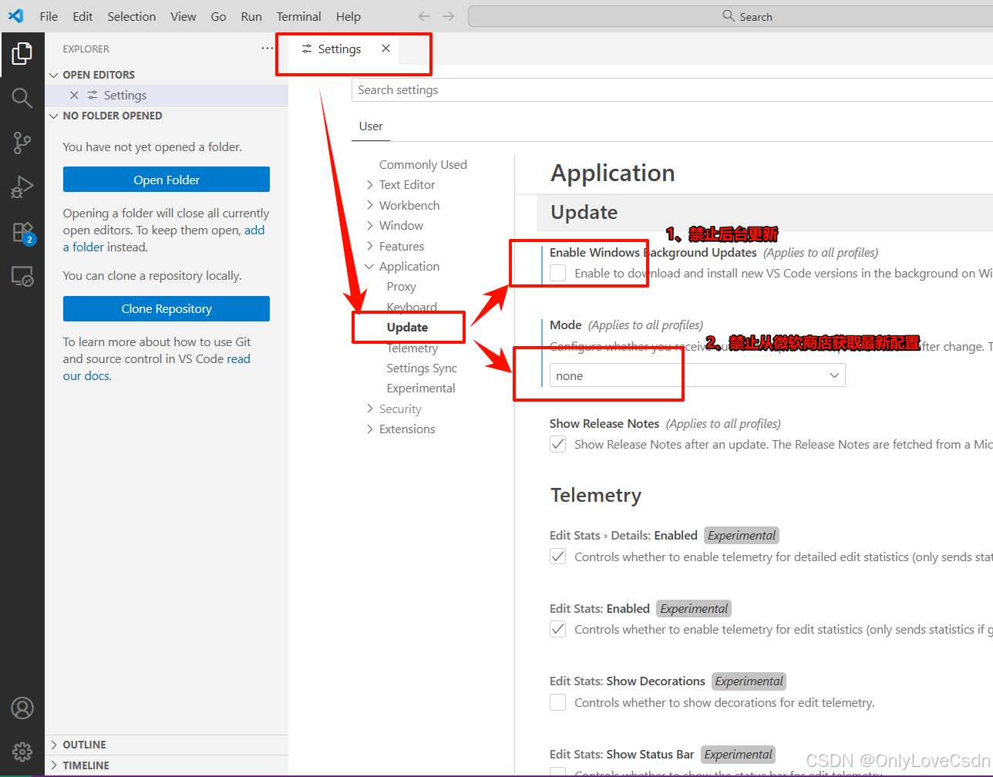
Task: Open the Search view
Action: (x=22, y=98)
